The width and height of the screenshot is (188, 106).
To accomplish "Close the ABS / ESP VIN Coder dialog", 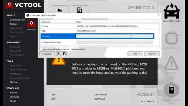I will (159, 15).
